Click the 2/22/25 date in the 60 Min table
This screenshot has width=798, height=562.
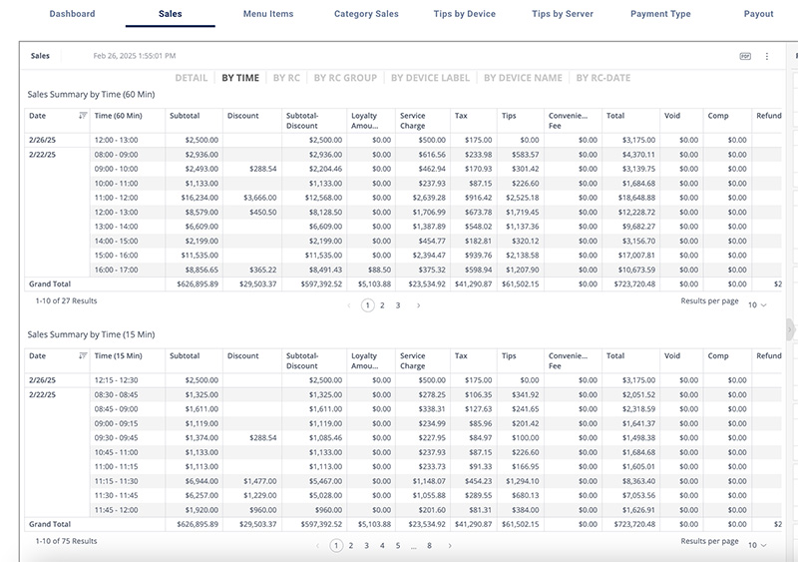pyautogui.click(x=42, y=155)
